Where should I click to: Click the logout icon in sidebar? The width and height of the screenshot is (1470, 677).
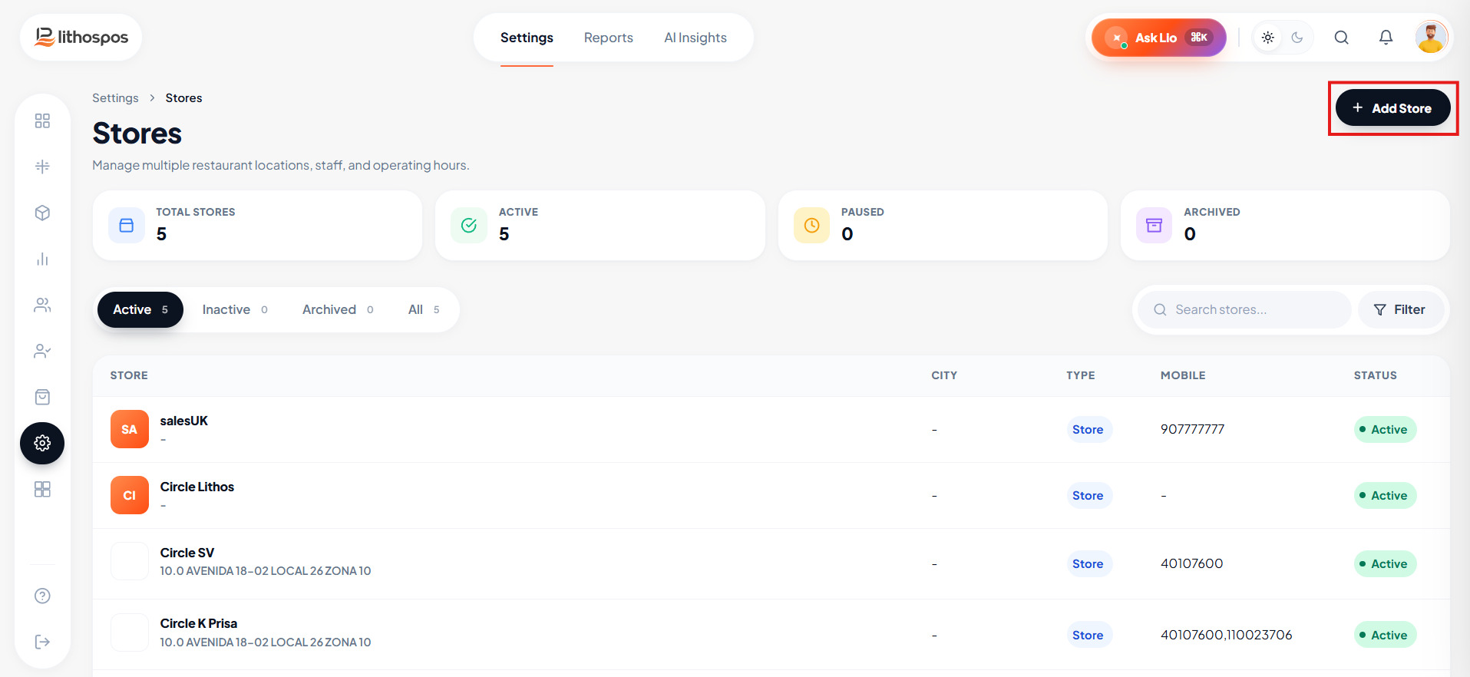point(42,642)
